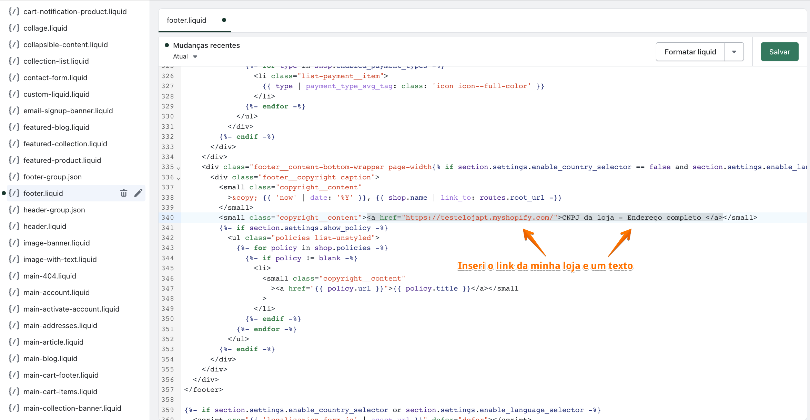This screenshot has height=420, width=810.
Task: Click the testelojapt.myshopify.com URL in code
Action: tap(479, 218)
